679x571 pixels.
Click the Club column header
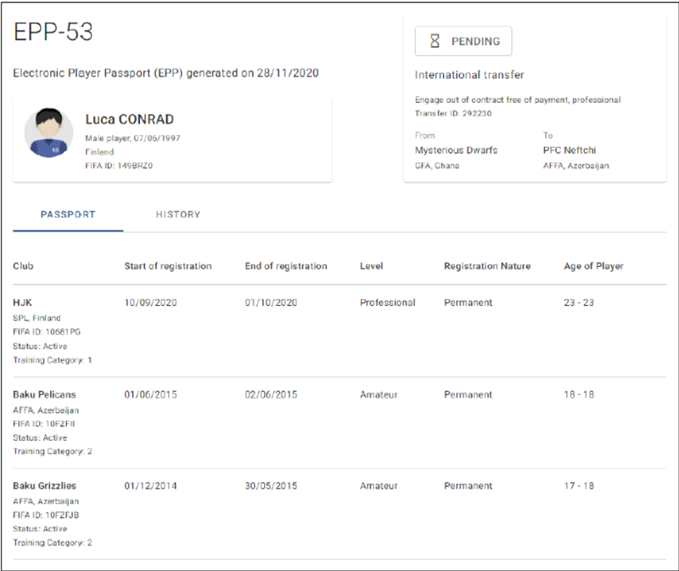[x=23, y=266]
